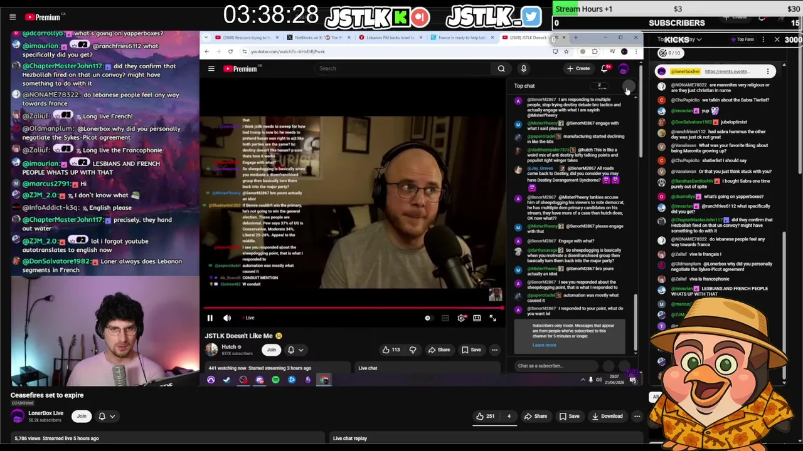Viewport: 803px width, 451px height.
Task: Click the Learn more link in chat
Action: coord(544,345)
